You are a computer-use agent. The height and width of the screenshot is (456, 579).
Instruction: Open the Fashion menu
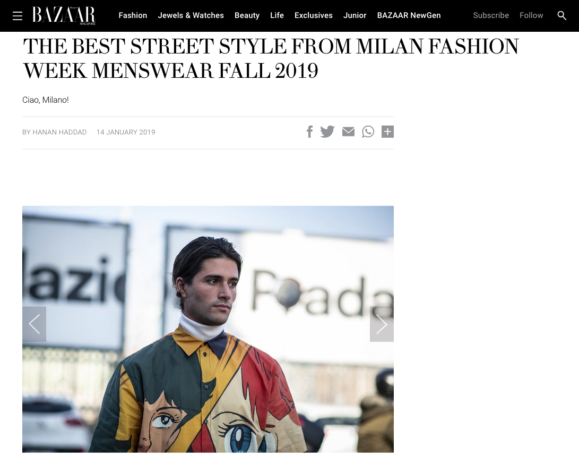(x=133, y=15)
